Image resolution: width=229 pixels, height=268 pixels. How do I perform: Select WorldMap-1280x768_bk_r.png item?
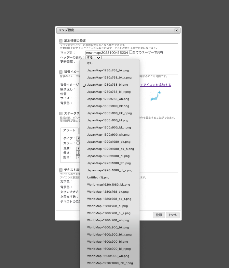(x=110, y=199)
